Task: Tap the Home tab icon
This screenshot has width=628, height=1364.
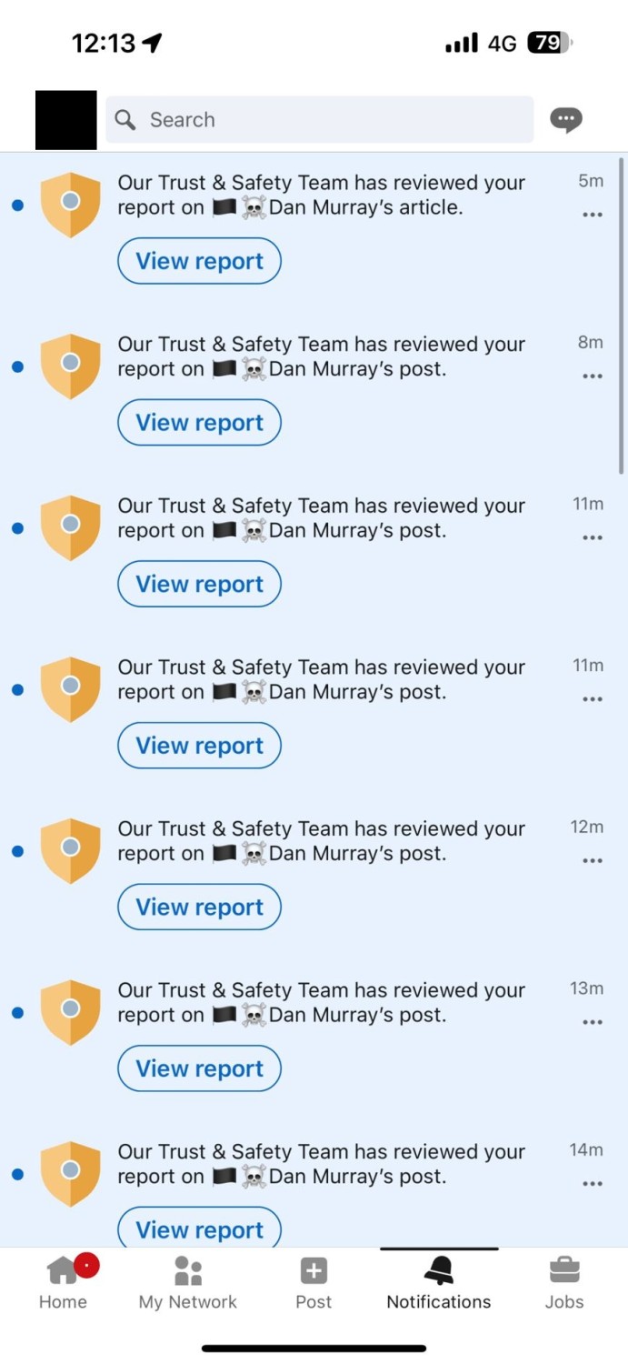Action: tap(63, 1270)
